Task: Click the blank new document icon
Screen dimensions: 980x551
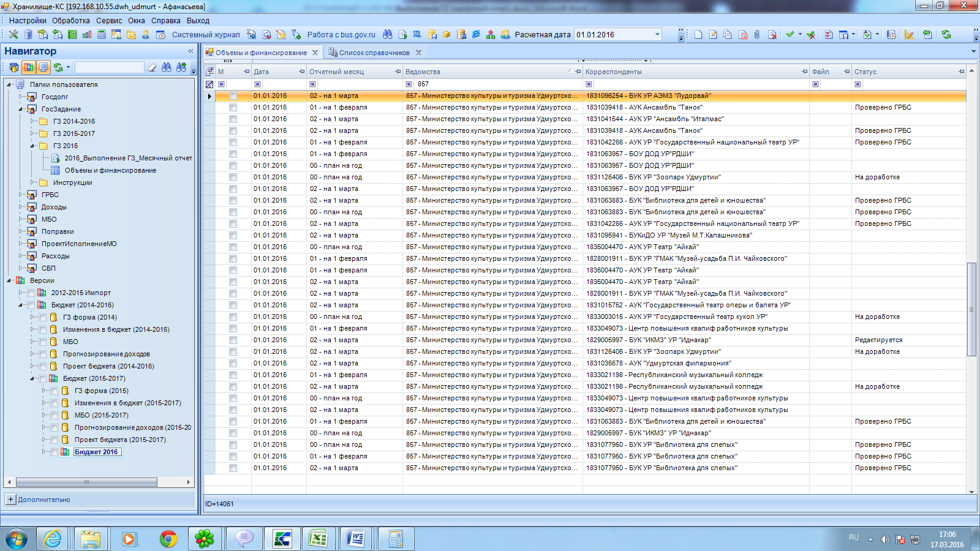Action: coord(698,35)
